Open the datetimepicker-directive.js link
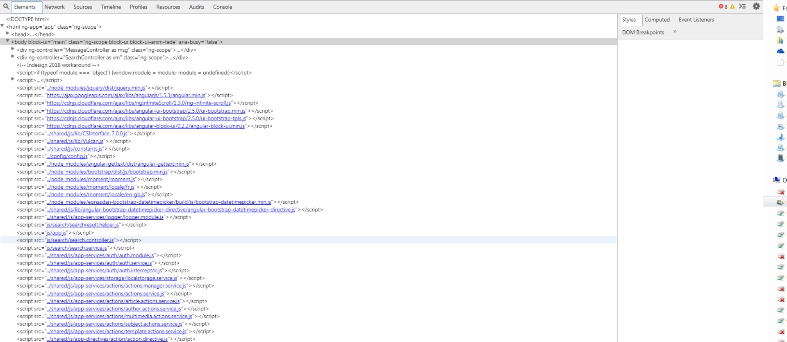The image size is (787, 342). click(171, 210)
